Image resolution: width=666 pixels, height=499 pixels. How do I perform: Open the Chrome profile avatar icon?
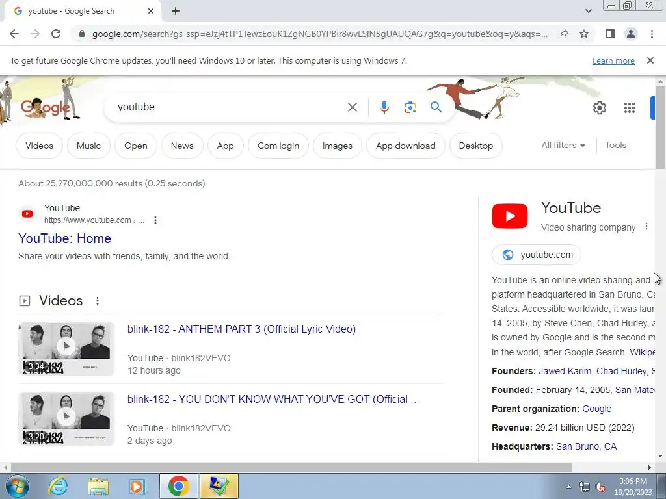click(631, 34)
